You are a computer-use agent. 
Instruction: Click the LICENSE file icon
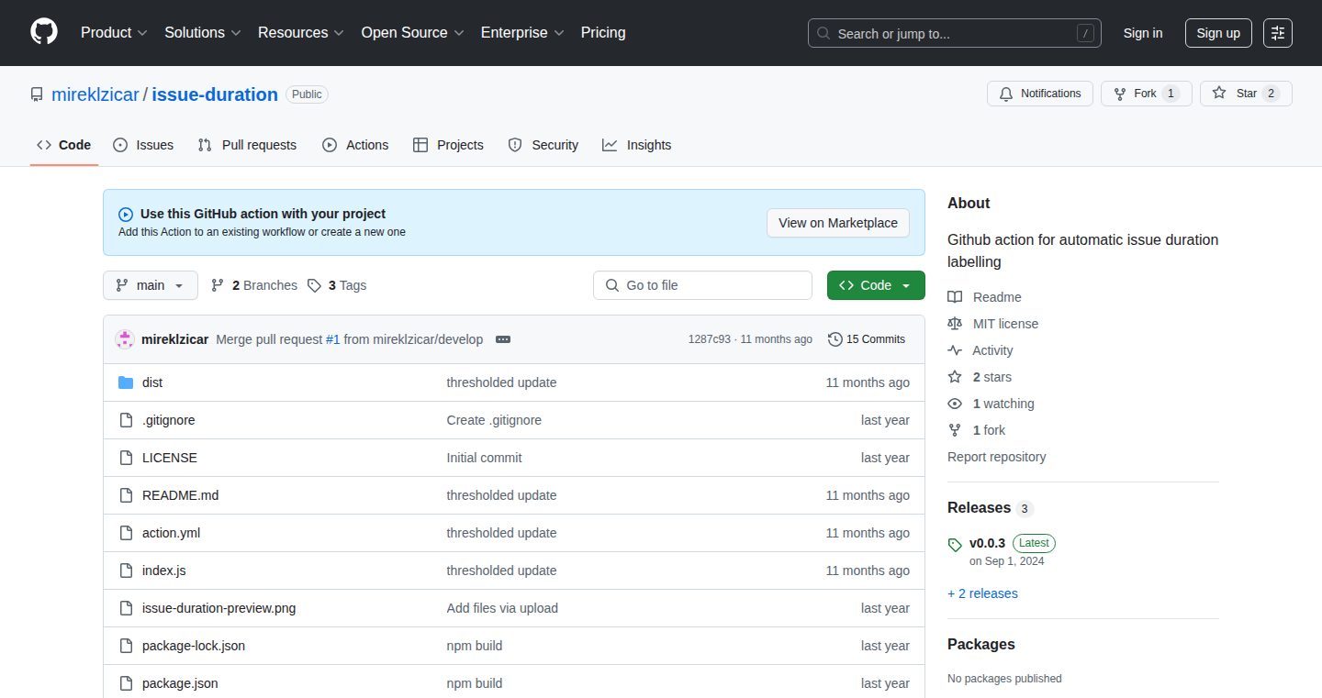point(127,458)
